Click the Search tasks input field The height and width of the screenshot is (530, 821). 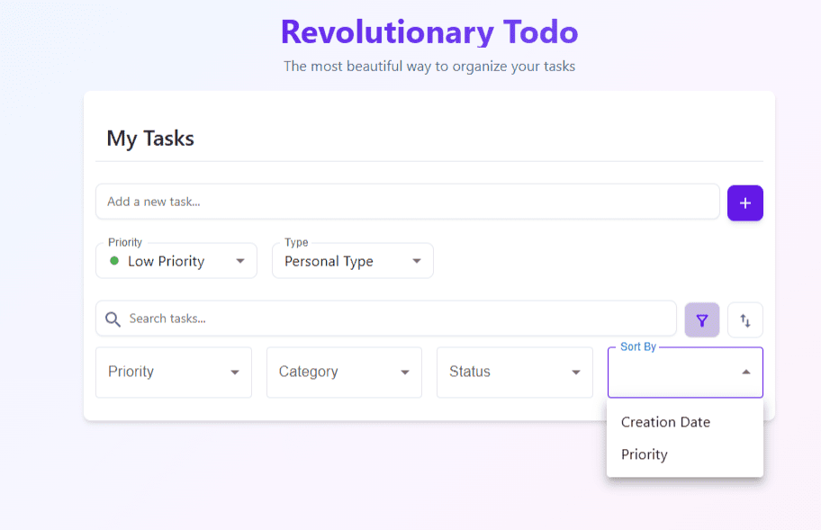tap(386, 319)
